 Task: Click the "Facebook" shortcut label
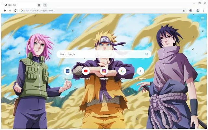coord(68,79)
